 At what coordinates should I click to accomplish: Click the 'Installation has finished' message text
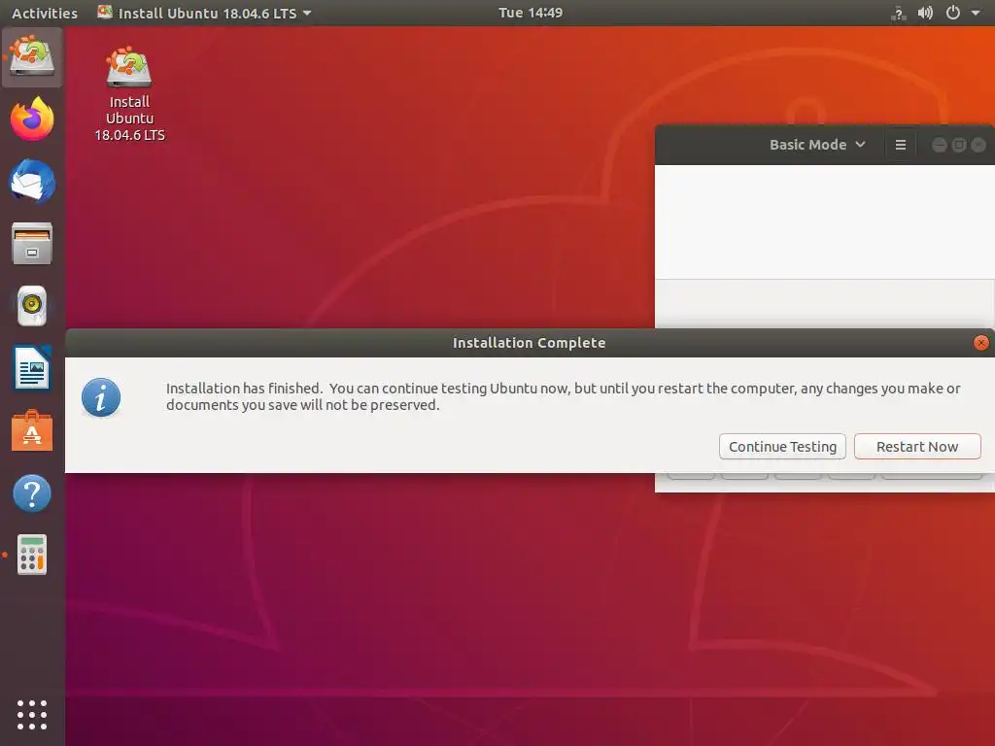coord(563,396)
